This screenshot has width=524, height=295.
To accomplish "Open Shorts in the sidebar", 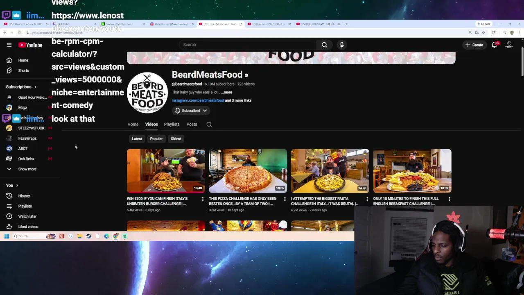I will coord(23,70).
